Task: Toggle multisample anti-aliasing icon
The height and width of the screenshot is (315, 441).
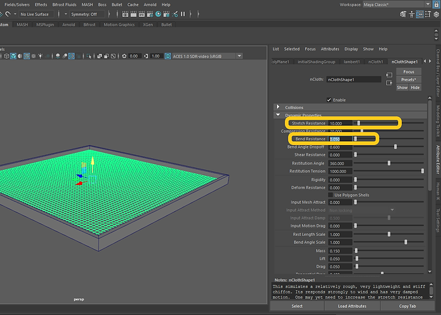Action: pyautogui.click(x=71, y=56)
